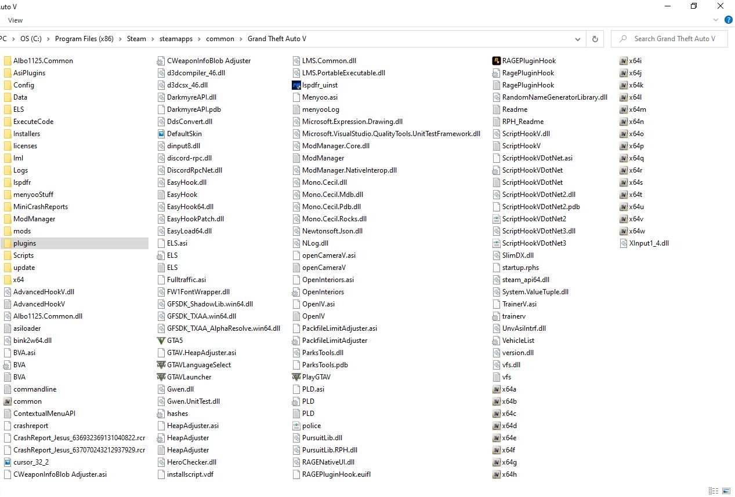Select the cursor_32_2 image file icon
The height and width of the screenshot is (497, 735).
click(8, 462)
